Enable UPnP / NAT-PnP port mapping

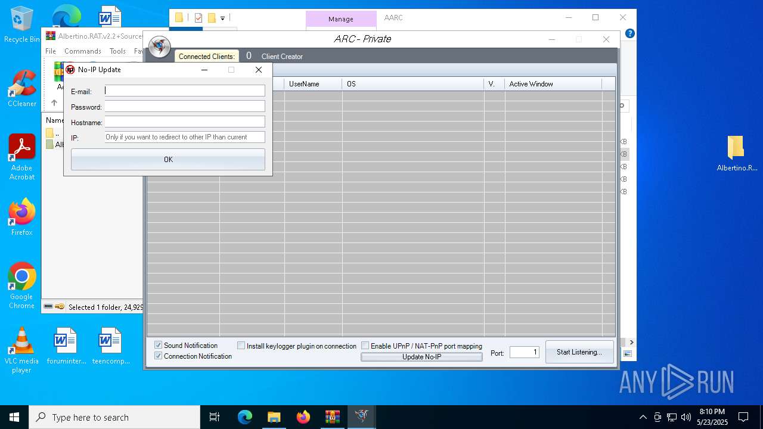[365, 346]
